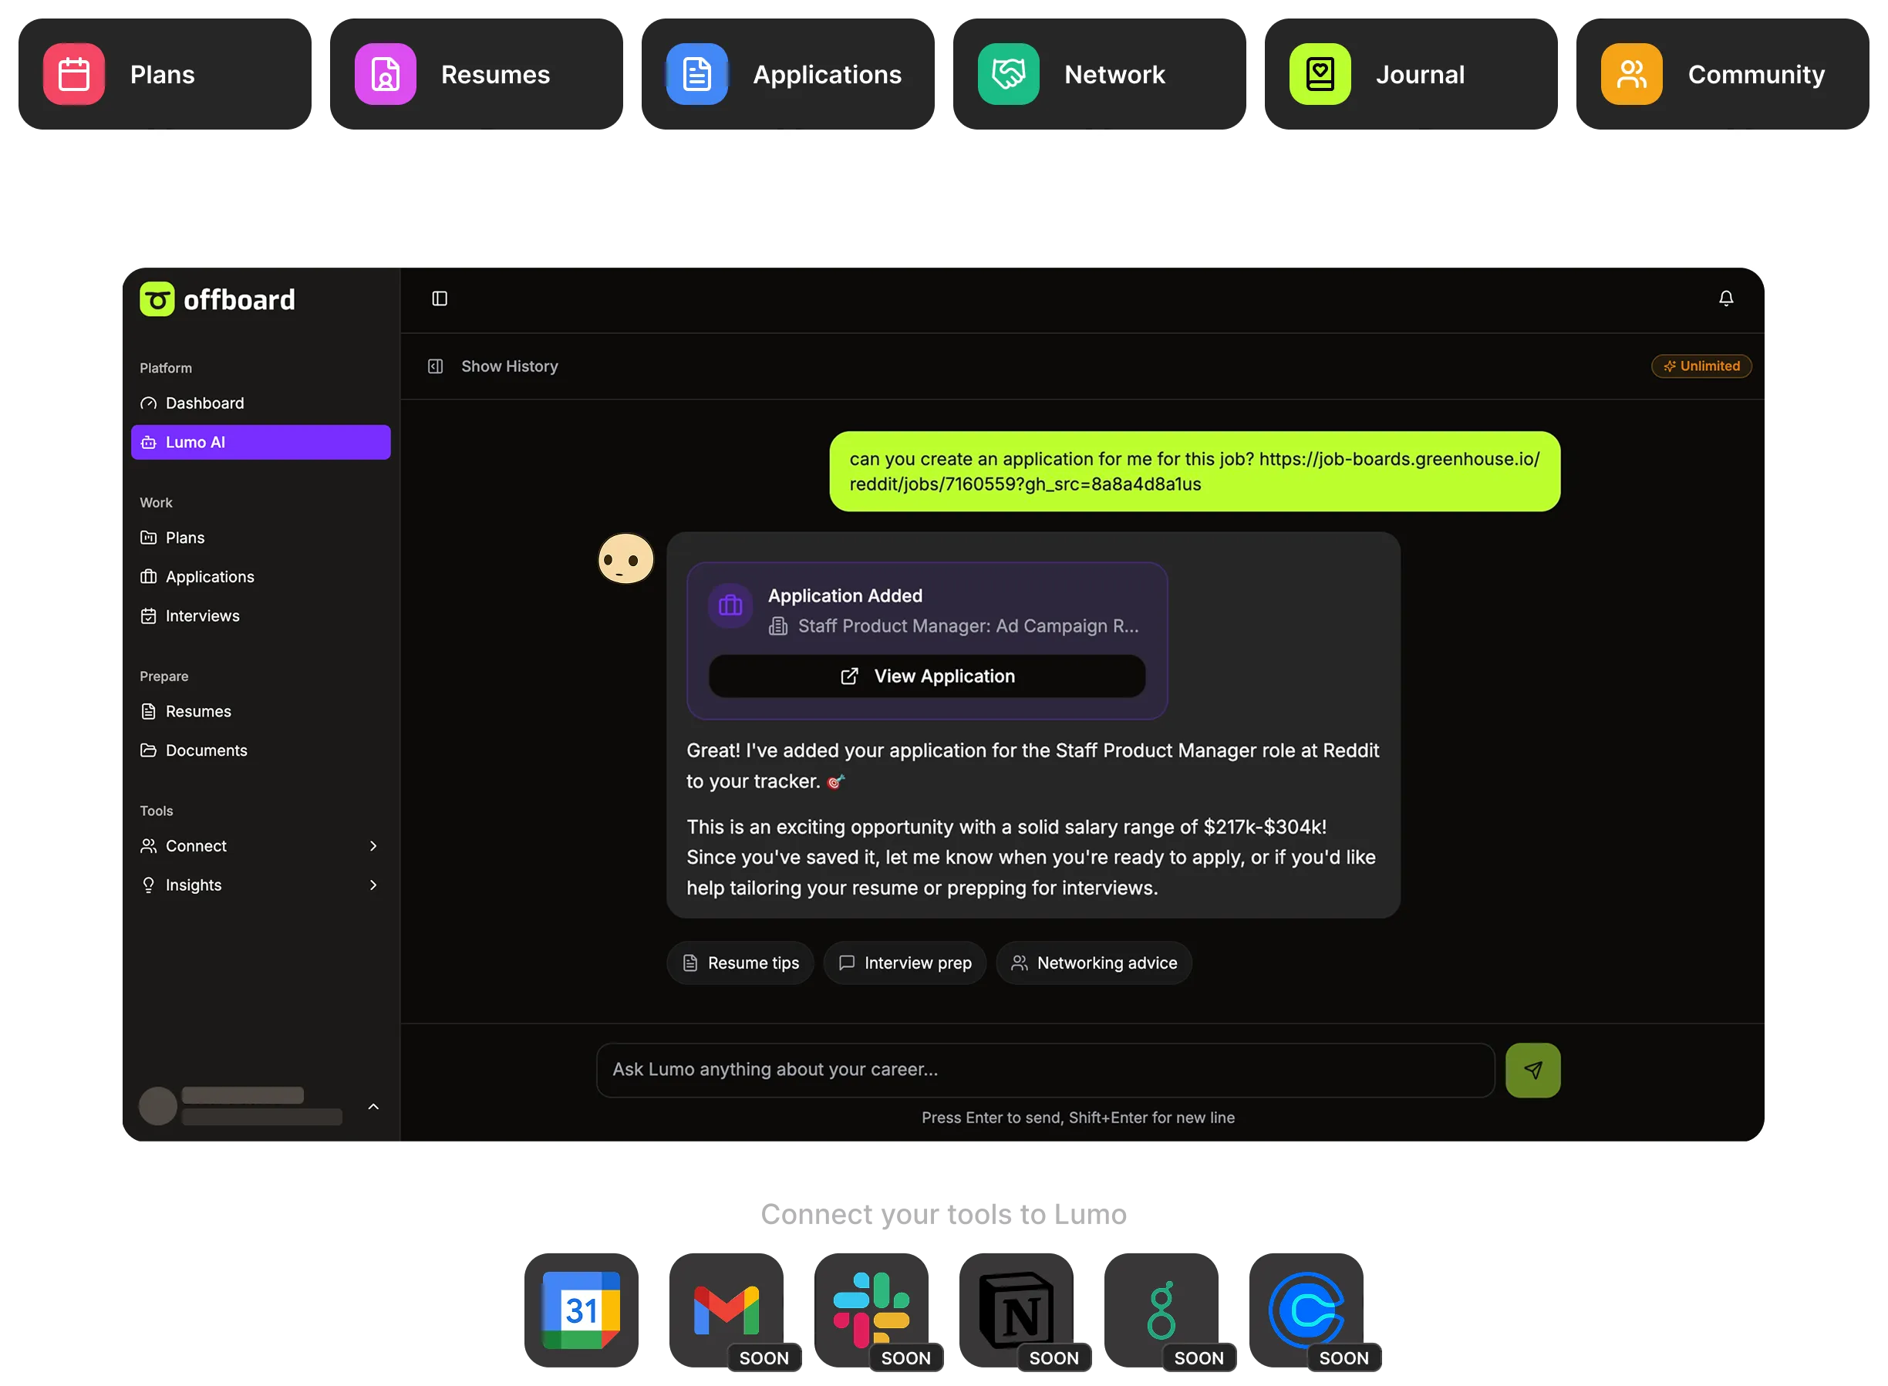This screenshot has height=1386, width=1888.
Task: Expand the Connect tools submenu
Action: click(373, 845)
